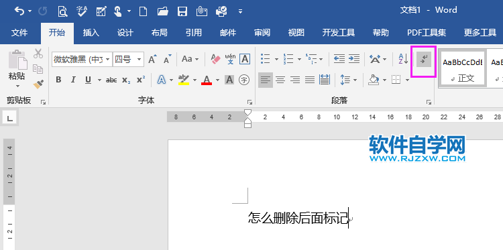Switch to the 设计 tab

pos(125,32)
